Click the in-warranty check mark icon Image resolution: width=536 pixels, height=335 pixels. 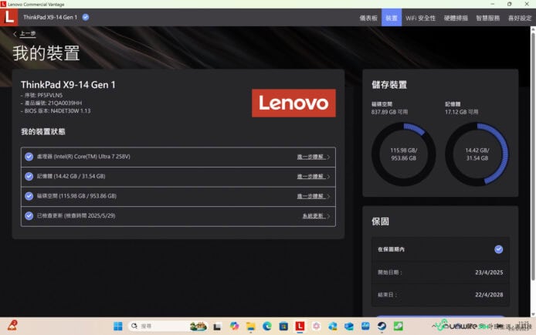pyautogui.click(x=499, y=249)
